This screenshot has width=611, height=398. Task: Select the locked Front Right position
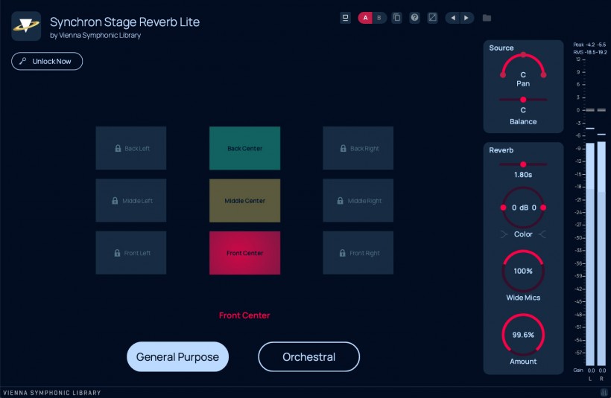click(358, 253)
